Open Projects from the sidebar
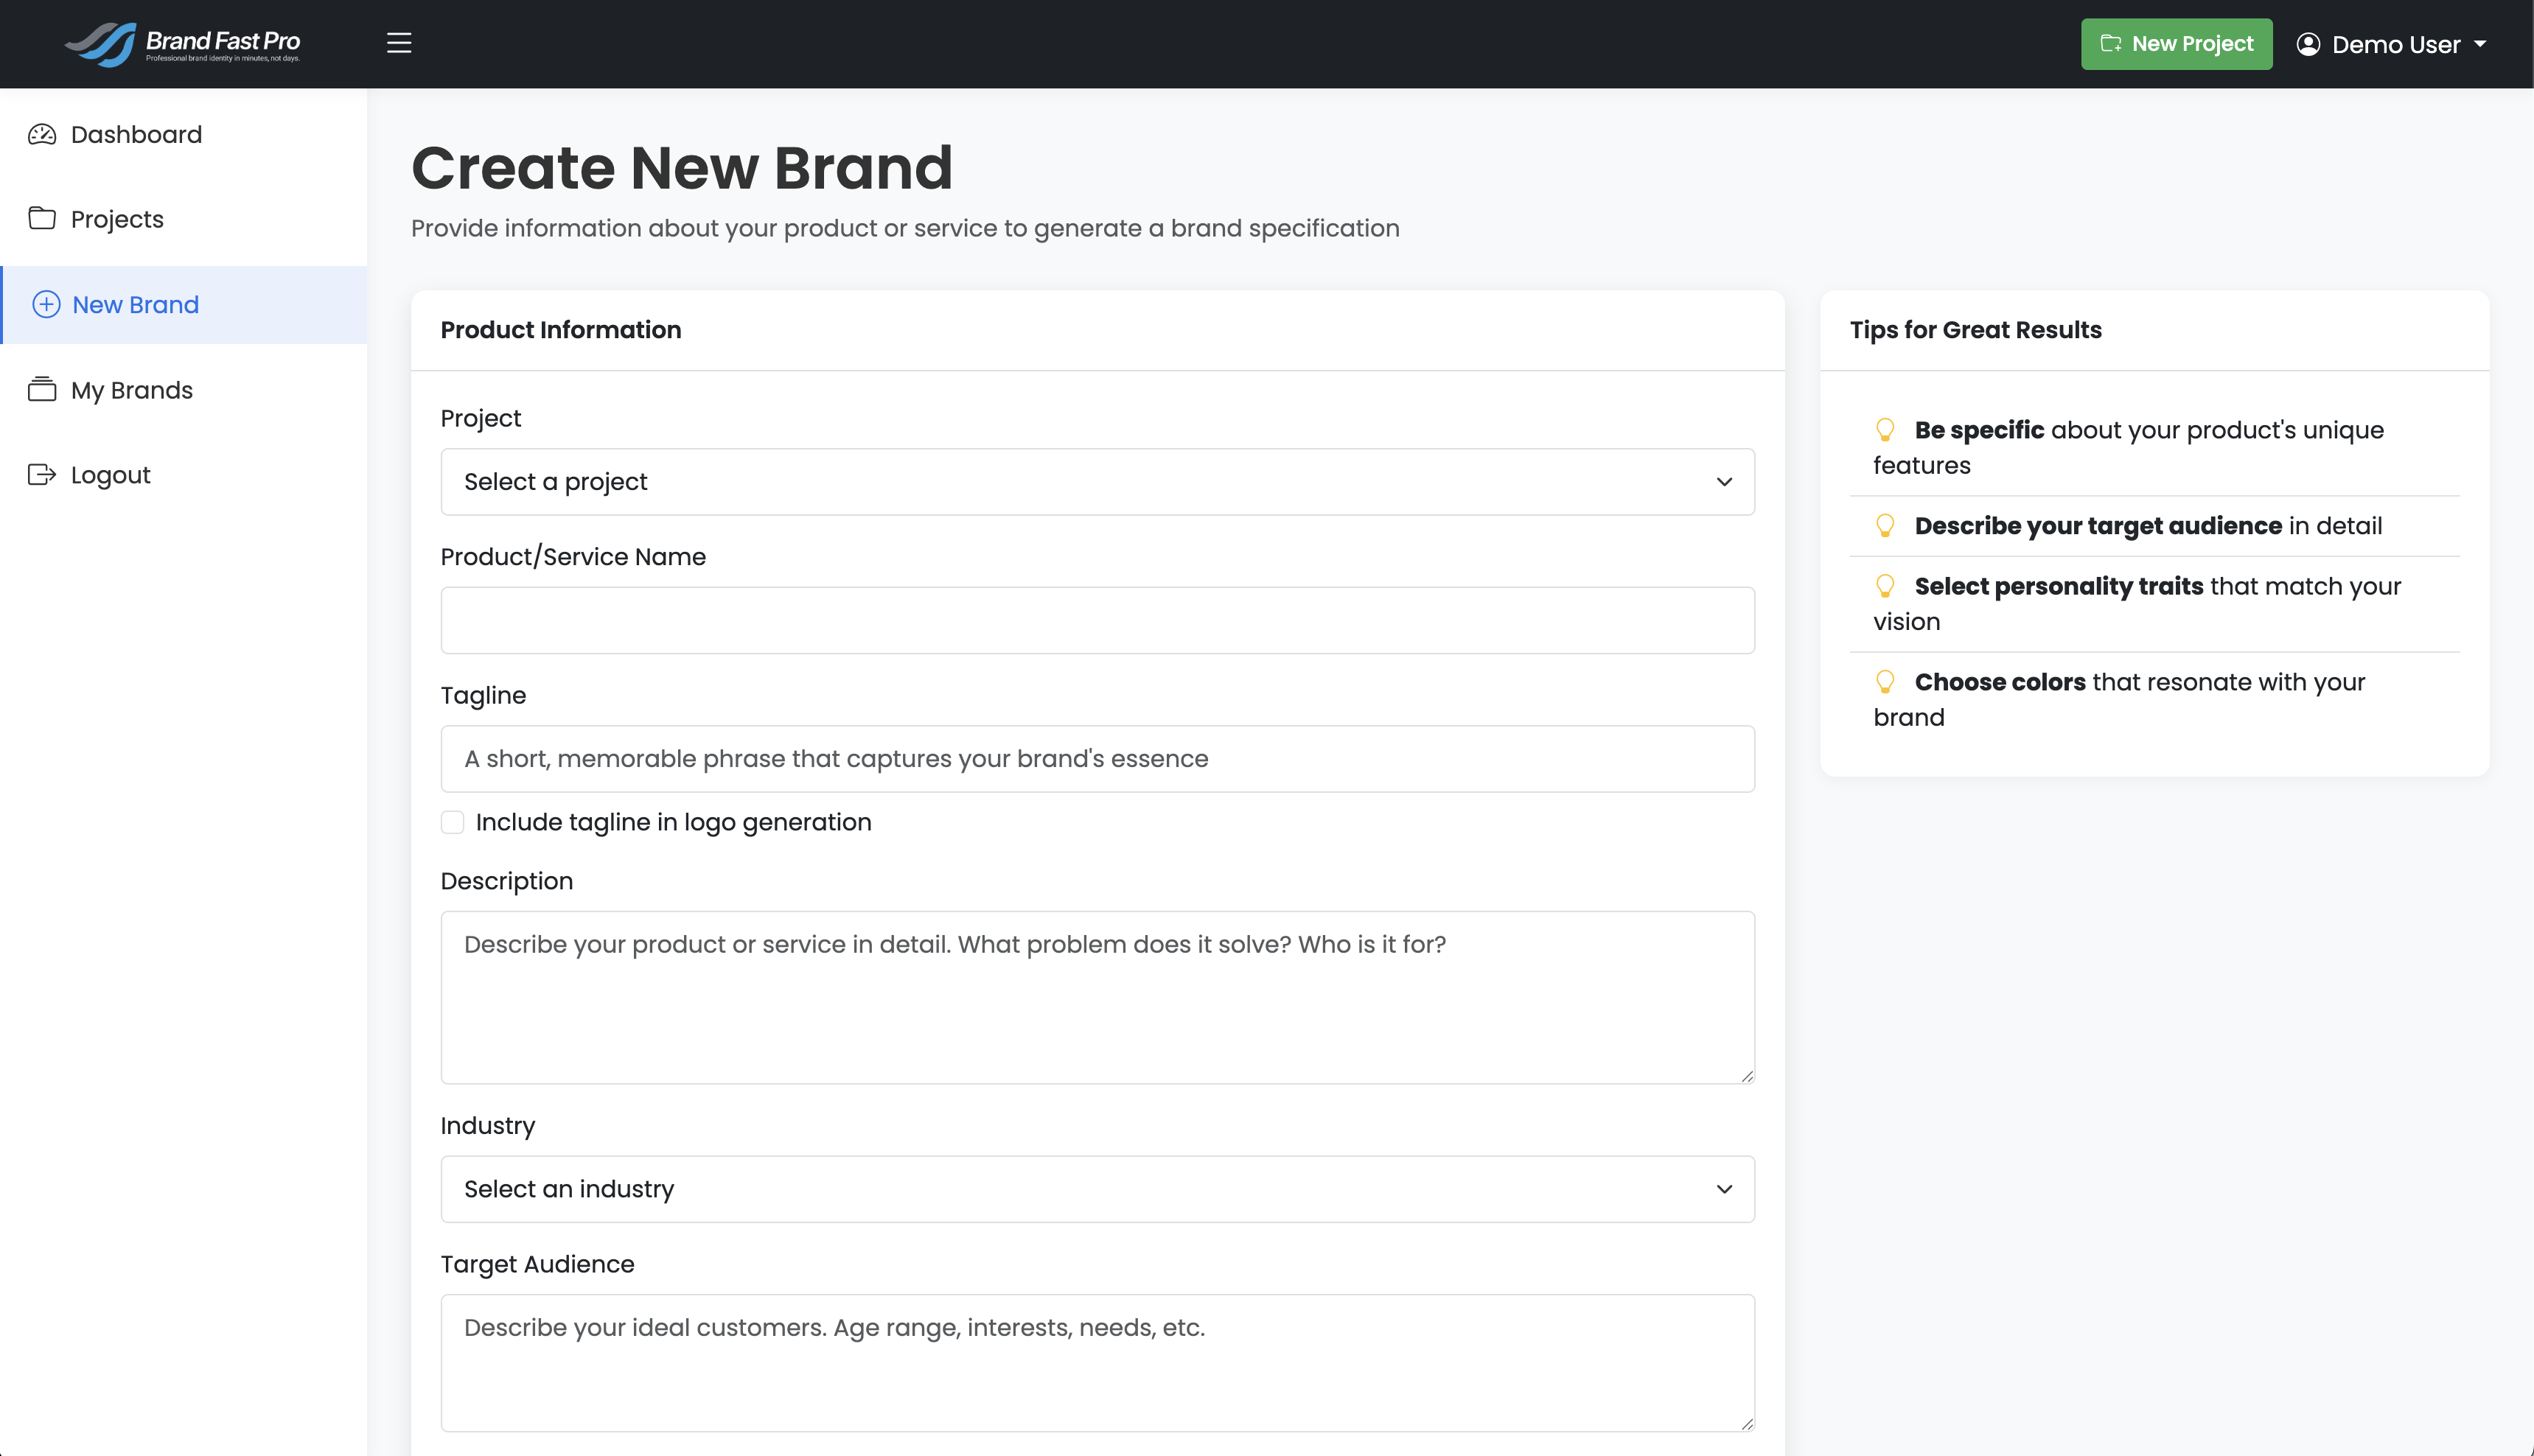 pyautogui.click(x=117, y=219)
